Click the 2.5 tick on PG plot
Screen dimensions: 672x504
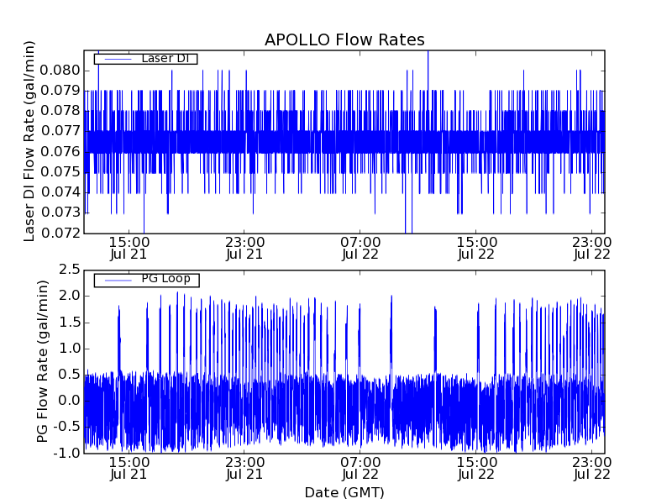pos(70,270)
